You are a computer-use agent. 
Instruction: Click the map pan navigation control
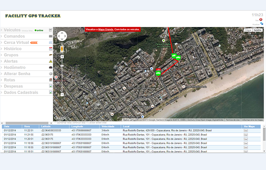[62, 36]
